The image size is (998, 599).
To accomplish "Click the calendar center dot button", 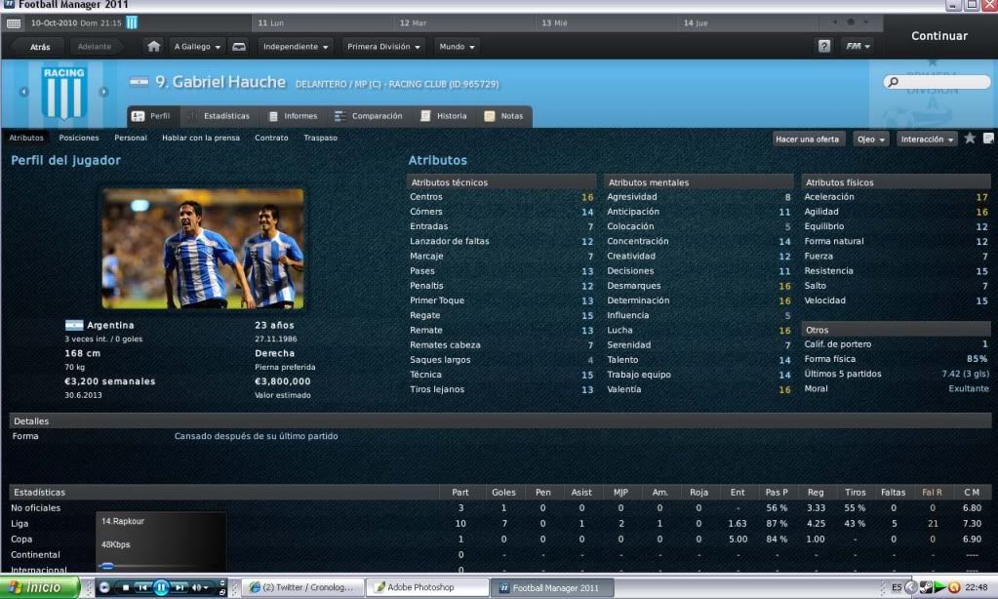I will [x=851, y=22].
